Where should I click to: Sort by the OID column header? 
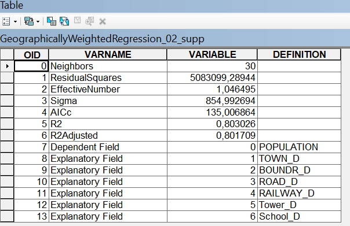(31, 55)
